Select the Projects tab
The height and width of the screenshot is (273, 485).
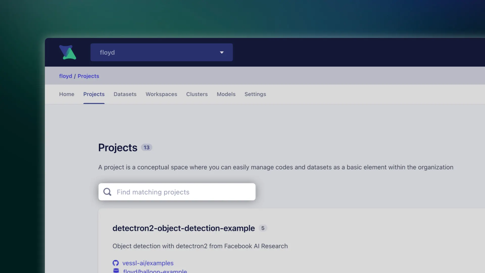click(94, 94)
